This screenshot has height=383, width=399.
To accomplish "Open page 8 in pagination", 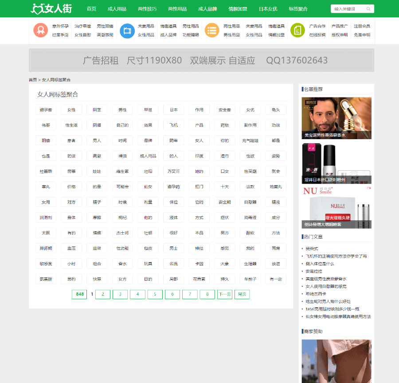I will pos(207,294).
